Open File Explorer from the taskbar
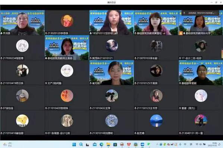Image resolution: width=223 pixels, height=148 pixels. (108, 144)
